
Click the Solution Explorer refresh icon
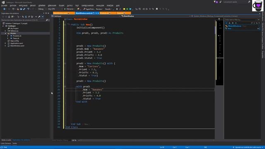(x=26, y=17)
